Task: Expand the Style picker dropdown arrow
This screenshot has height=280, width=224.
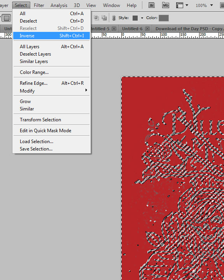Action: pyautogui.click(x=142, y=18)
